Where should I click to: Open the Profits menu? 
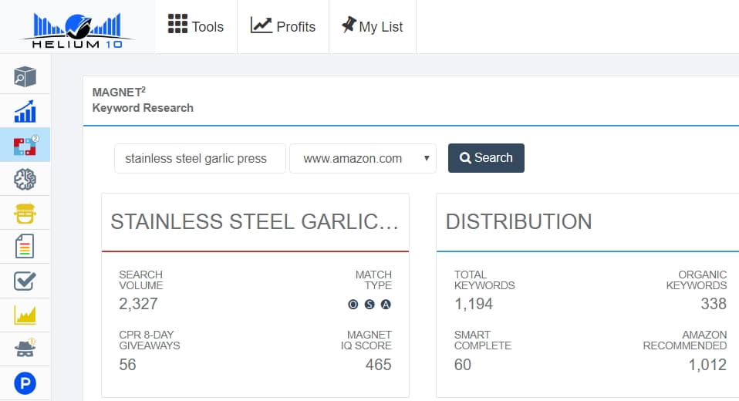pos(283,26)
